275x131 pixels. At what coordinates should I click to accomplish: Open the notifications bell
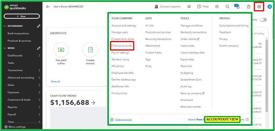point(238,7)
